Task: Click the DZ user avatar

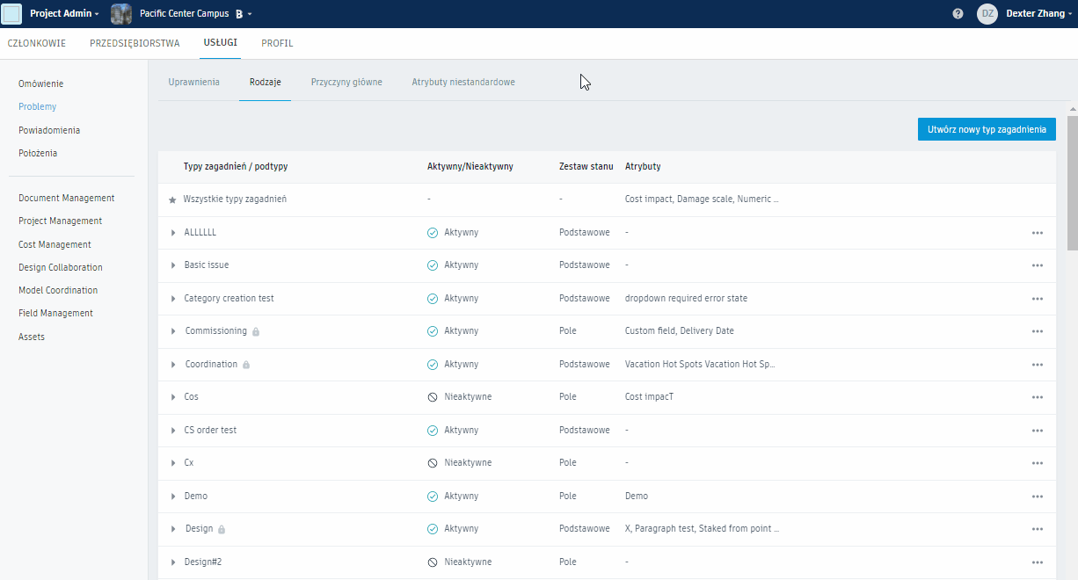Action: pyautogui.click(x=987, y=14)
